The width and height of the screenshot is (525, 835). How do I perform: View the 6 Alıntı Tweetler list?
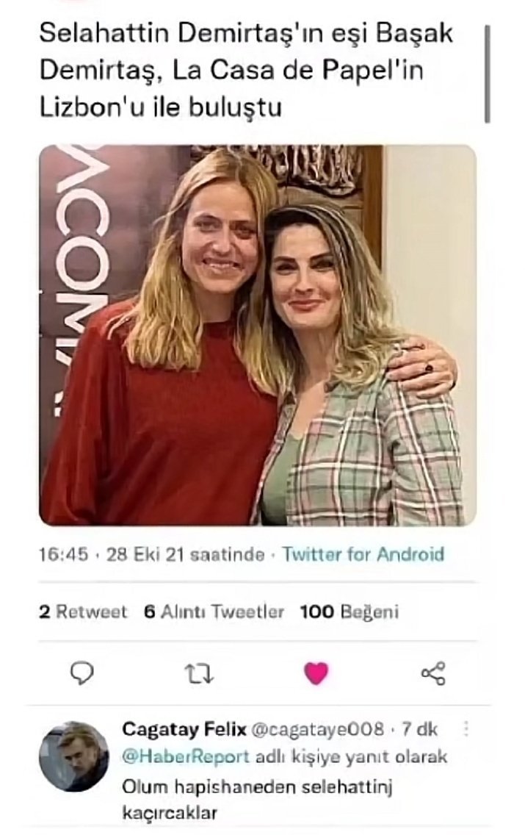click(x=214, y=612)
